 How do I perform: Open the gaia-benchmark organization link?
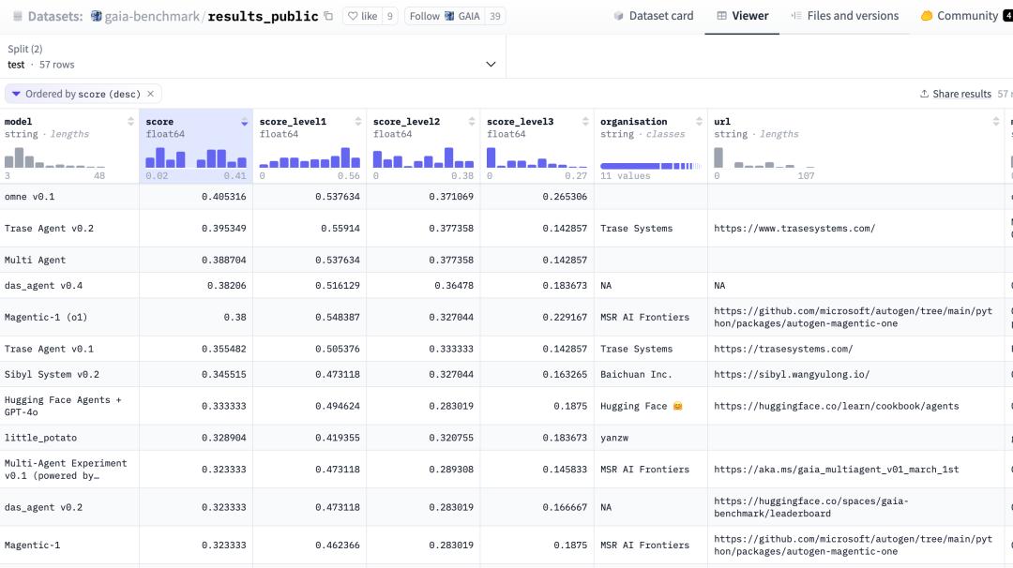144,17
